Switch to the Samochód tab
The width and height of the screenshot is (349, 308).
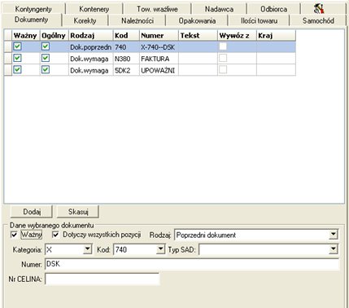coord(318,20)
